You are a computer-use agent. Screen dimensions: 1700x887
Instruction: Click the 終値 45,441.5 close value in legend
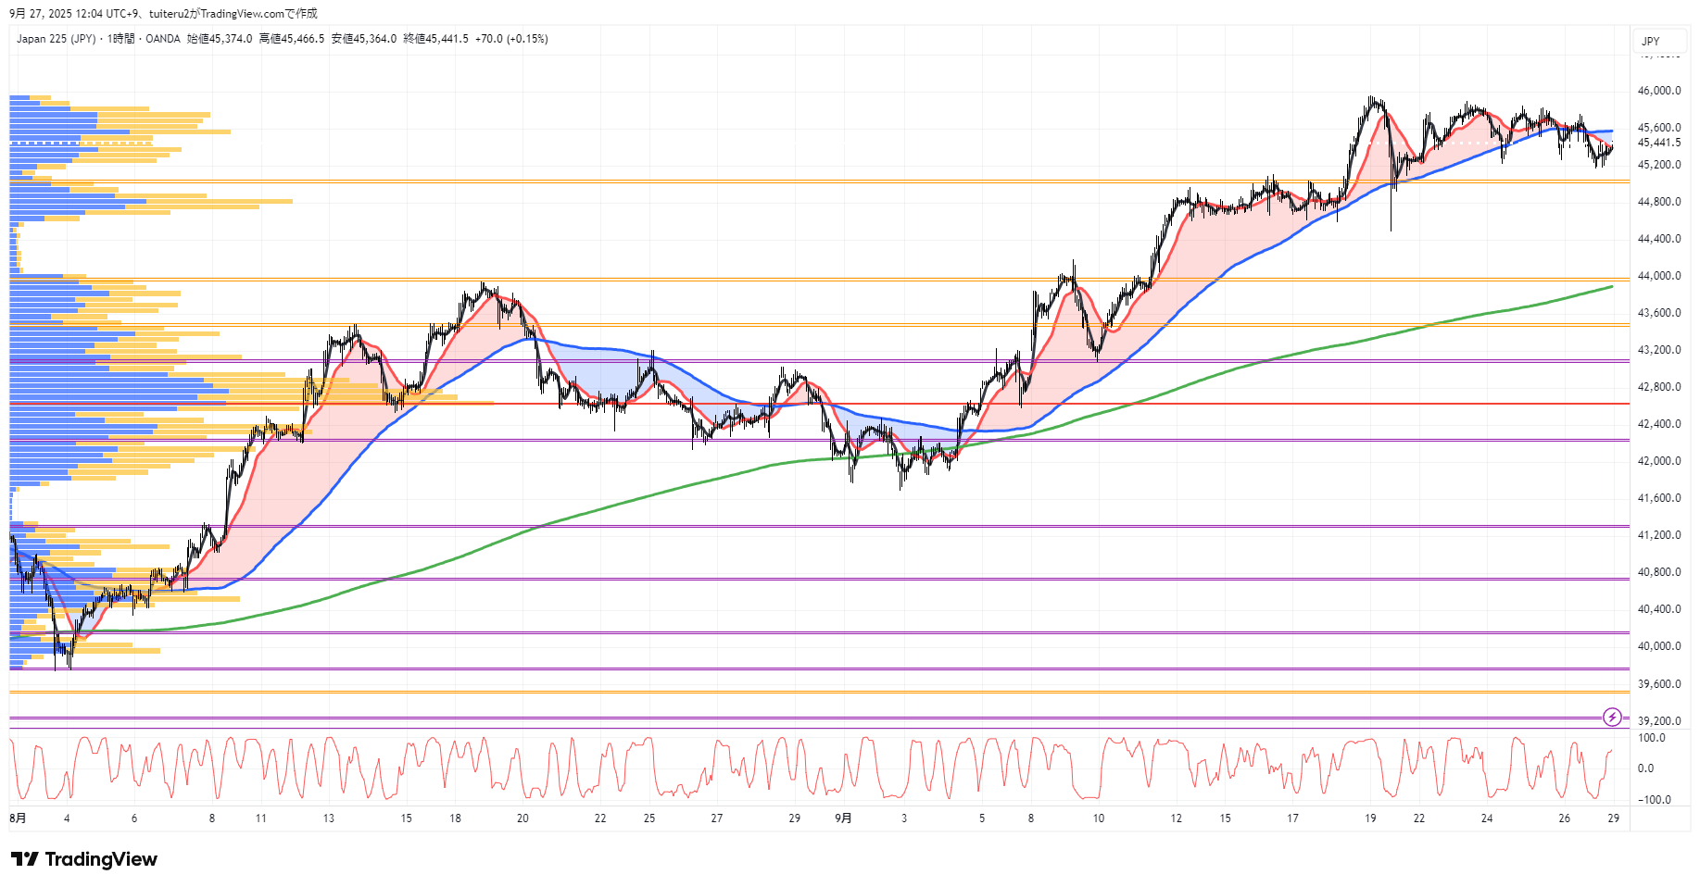coord(435,39)
